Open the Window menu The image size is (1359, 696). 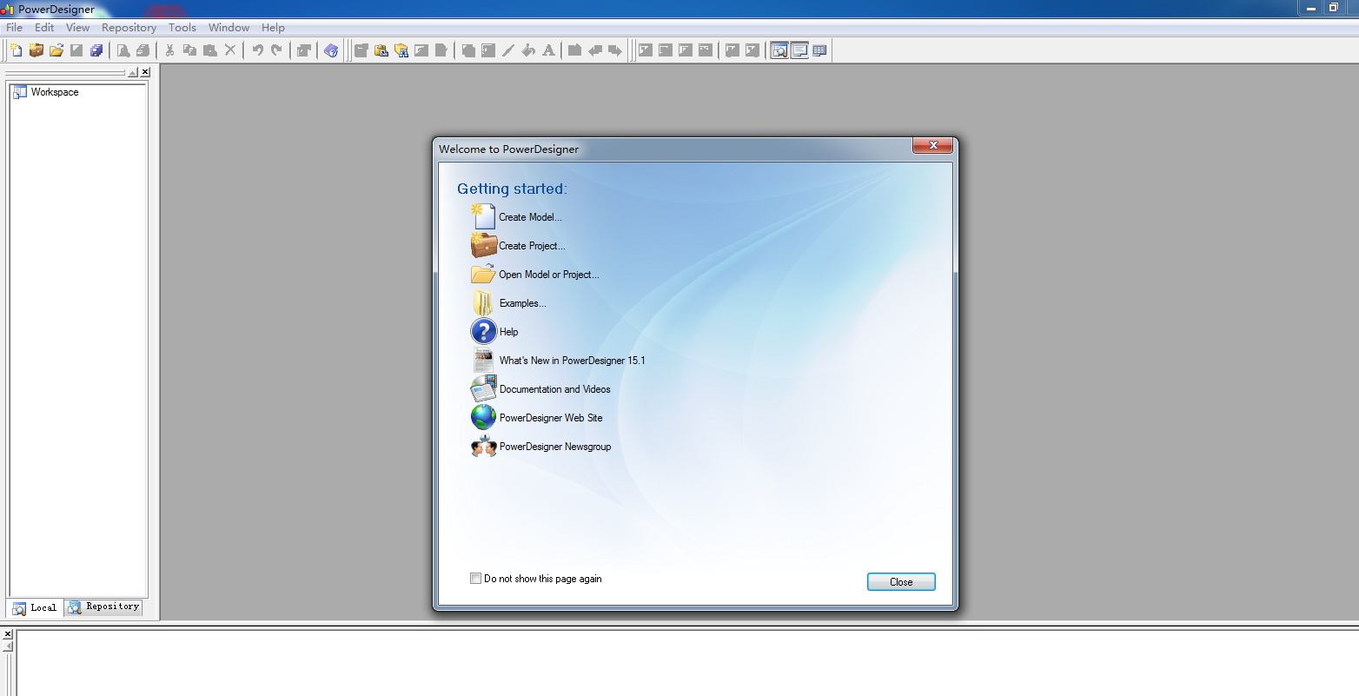pyautogui.click(x=229, y=28)
